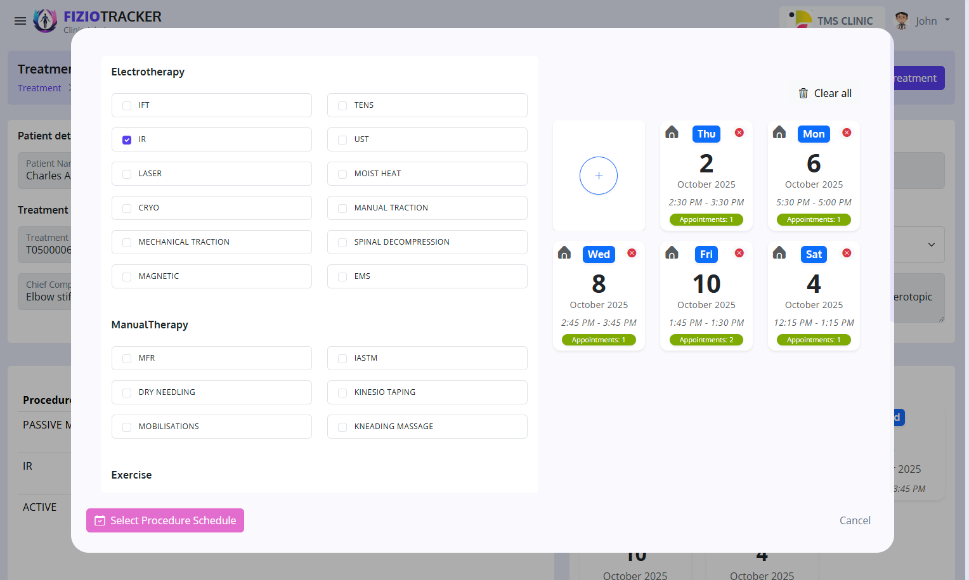The image size is (969, 580).
Task: Uncheck the IR electrotherapy checkbox
Action: pyautogui.click(x=127, y=139)
